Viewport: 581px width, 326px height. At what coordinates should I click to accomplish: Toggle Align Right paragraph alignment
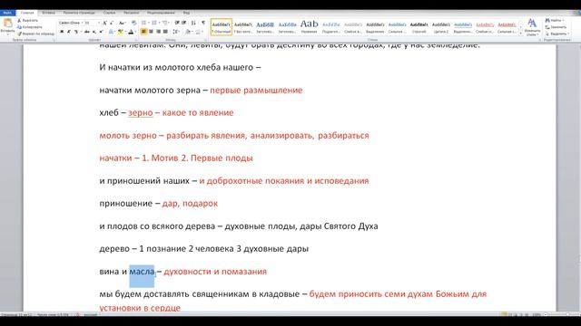tap(158, 32)
